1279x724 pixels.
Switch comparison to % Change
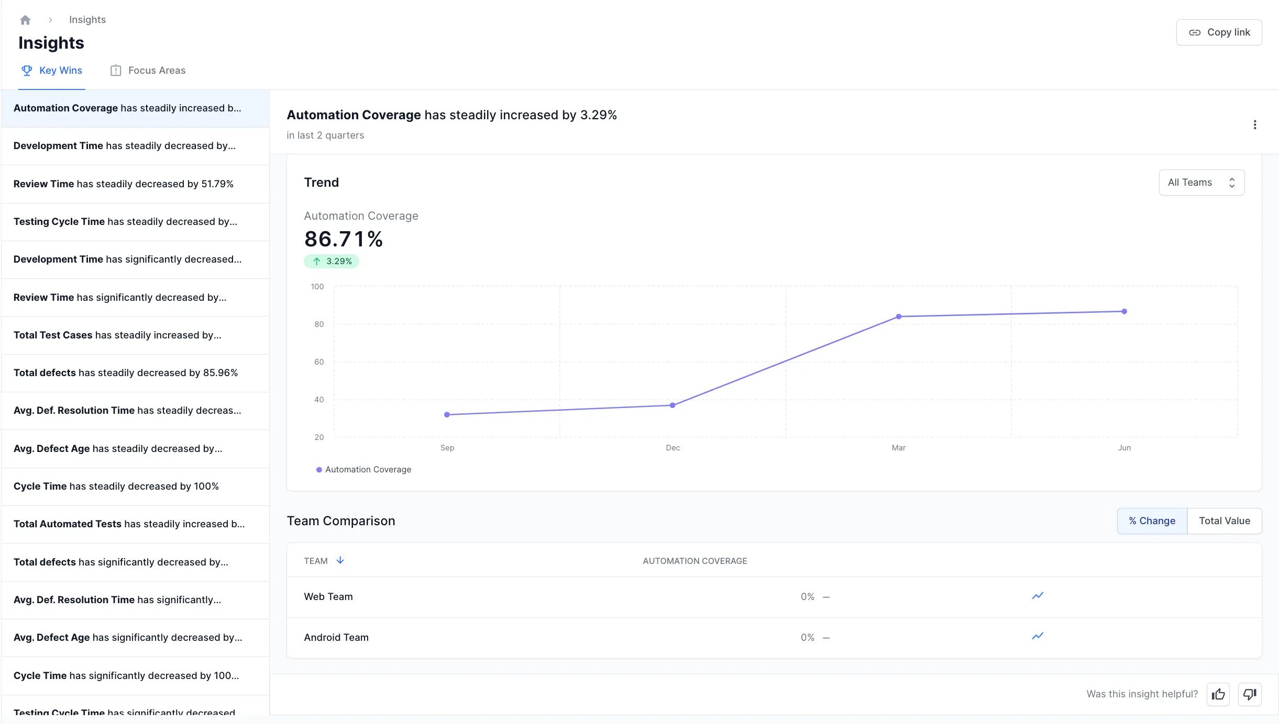[x=1152, y=521]
